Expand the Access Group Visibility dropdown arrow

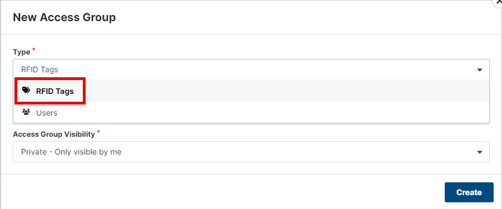pyautogui.click(x=479, y=152)
